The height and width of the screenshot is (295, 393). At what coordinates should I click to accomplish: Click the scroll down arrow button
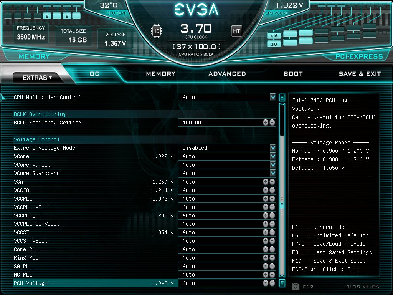coord(282,283)
